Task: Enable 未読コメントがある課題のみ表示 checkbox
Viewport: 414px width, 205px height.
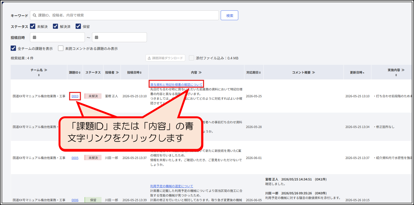Action: (x=61, y=48)
